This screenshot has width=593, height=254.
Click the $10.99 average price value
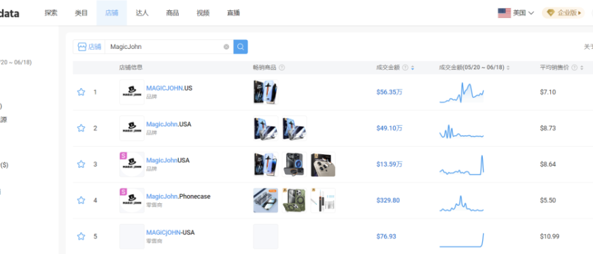point(549,236)
